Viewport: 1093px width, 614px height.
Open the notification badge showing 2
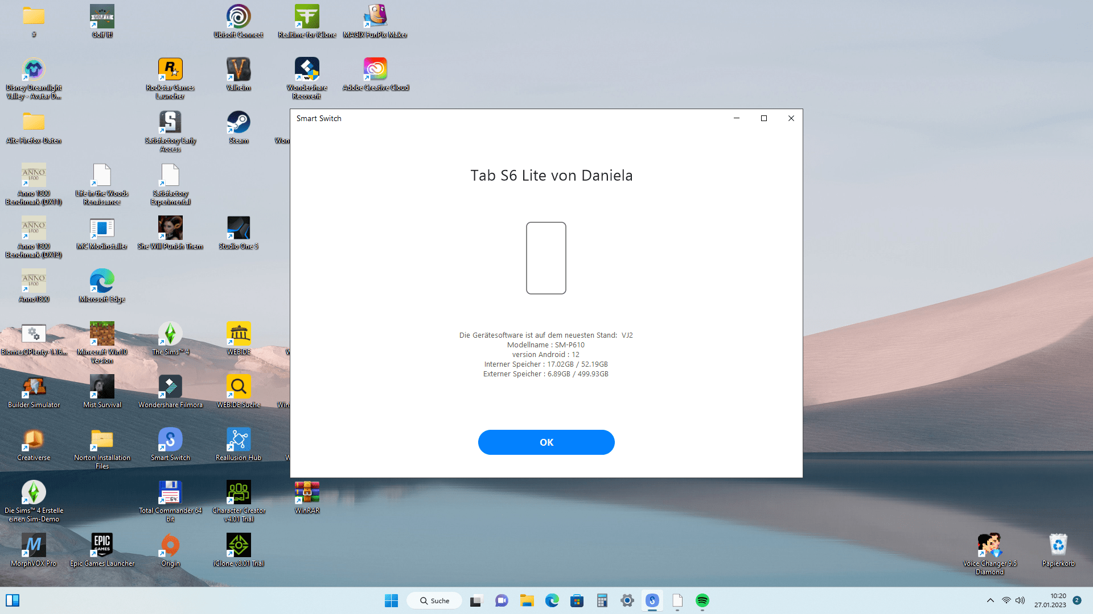click(x=1076, y=600)
